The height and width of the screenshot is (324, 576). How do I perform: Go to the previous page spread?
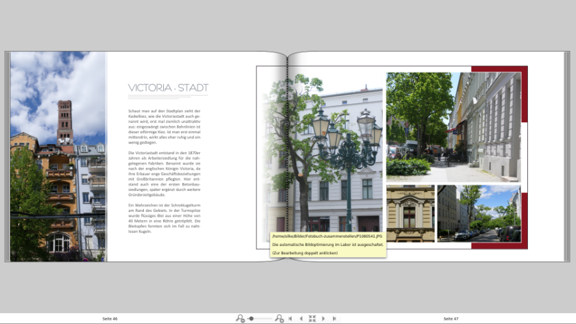pos(301,318)
